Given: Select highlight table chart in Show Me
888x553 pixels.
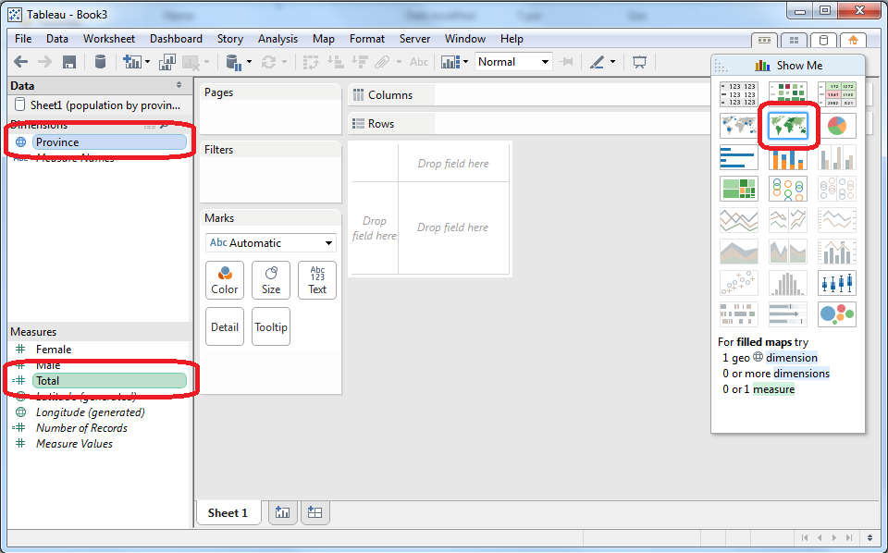Looking at the screenshot, I should click(837, 94).
